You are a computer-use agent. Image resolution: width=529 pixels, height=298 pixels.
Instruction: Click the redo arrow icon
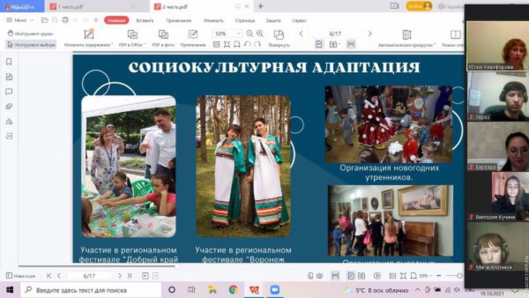coord(85,20)
